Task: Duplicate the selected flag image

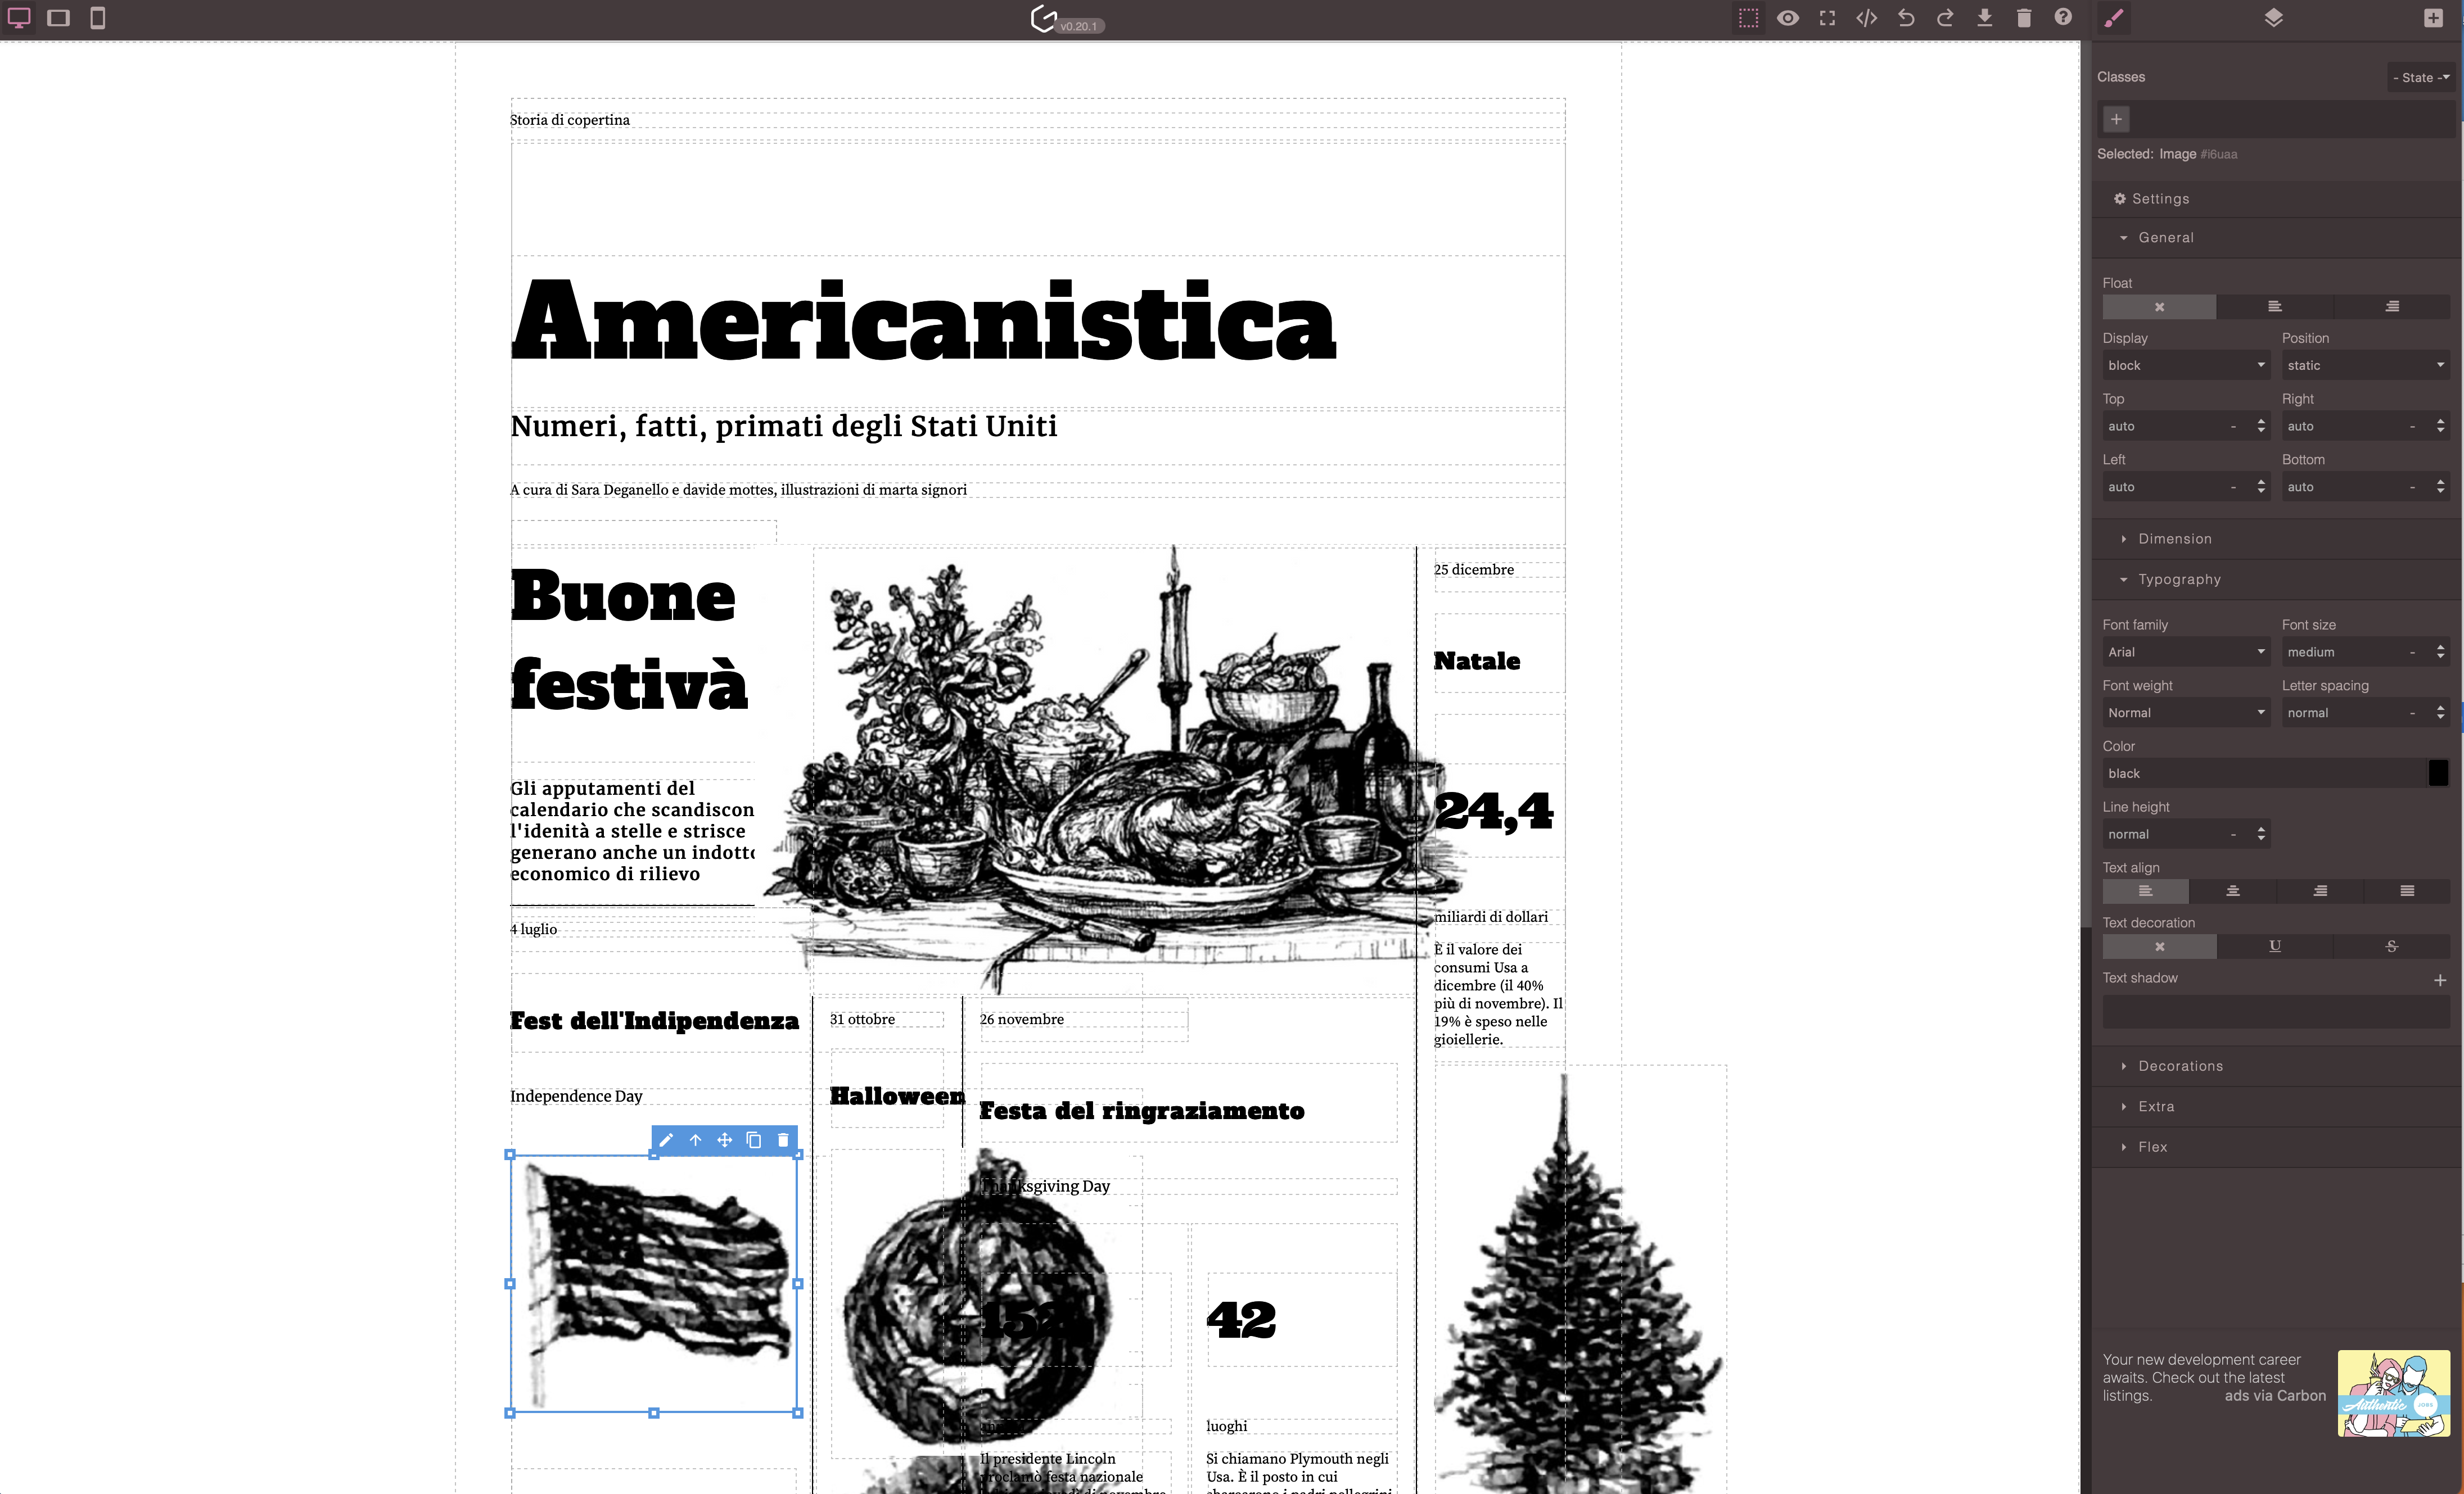Action: [754, 1140]
